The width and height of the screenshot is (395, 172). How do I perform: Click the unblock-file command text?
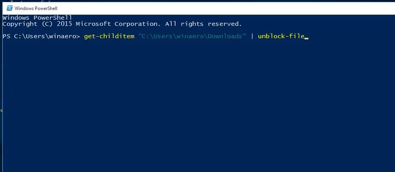pos(281,36)
